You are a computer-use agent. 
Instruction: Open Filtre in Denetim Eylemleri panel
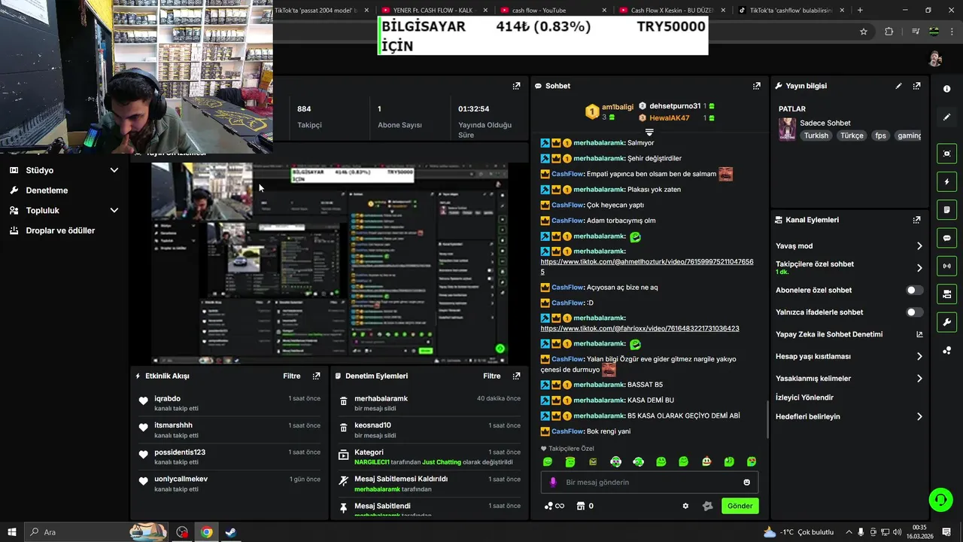point(491,376)
